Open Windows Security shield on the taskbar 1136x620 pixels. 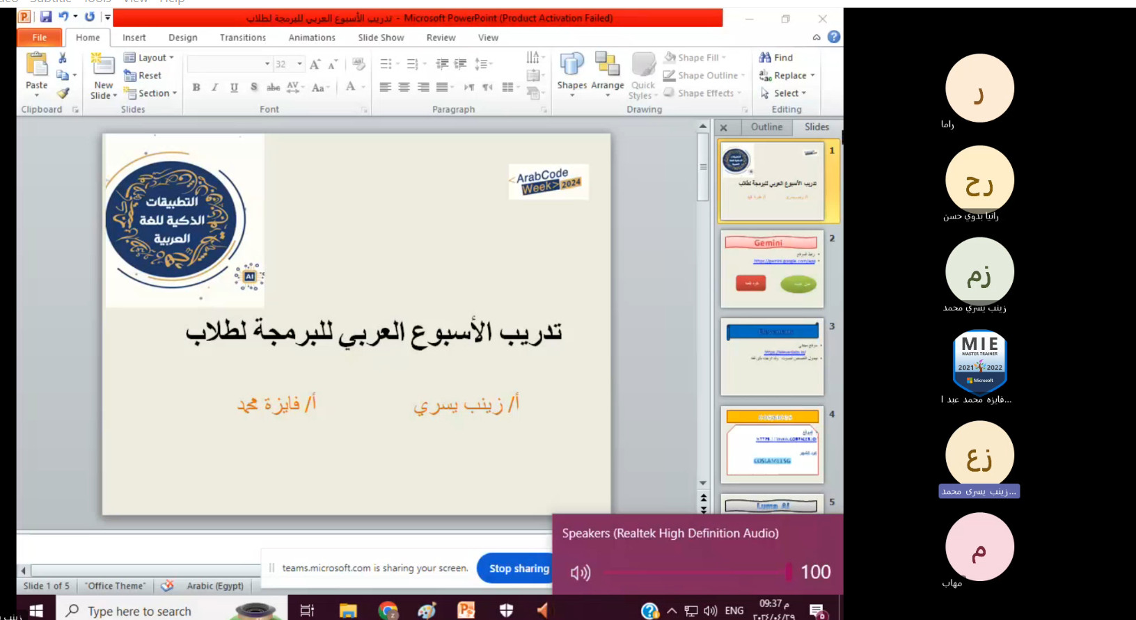click(506, 610)
